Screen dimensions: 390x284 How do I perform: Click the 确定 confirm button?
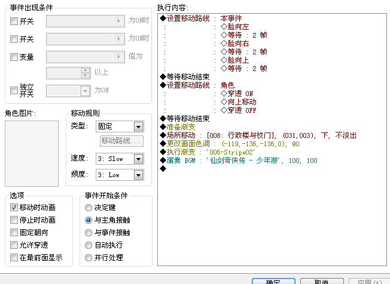(273, 281)
